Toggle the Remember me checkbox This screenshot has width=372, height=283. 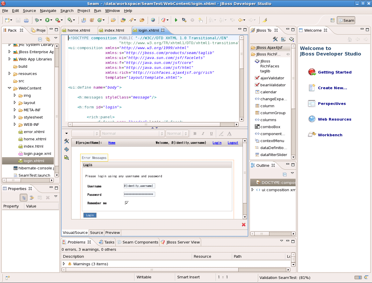coord(127,203)
